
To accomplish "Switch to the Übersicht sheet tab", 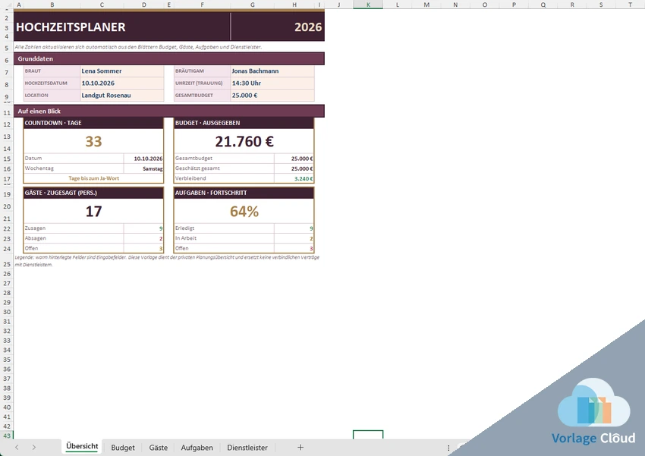I will [x=82, y=446].
